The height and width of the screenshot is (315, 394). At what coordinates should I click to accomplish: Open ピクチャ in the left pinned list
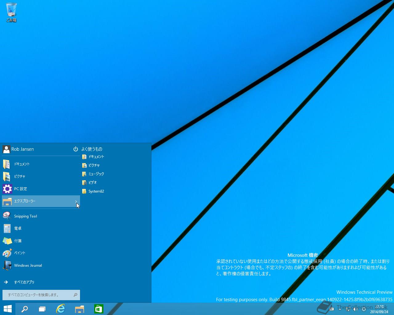click(x=41, y=177)
